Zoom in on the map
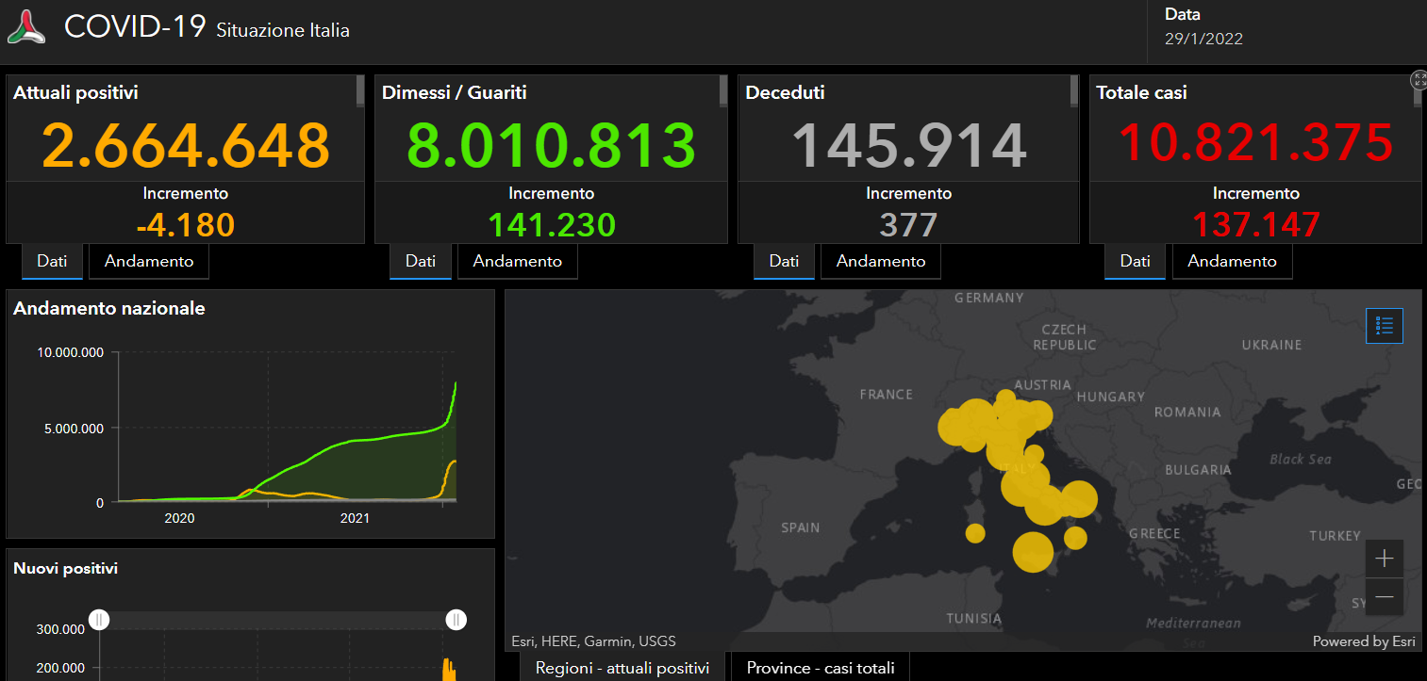 [x=1384, y=559]
